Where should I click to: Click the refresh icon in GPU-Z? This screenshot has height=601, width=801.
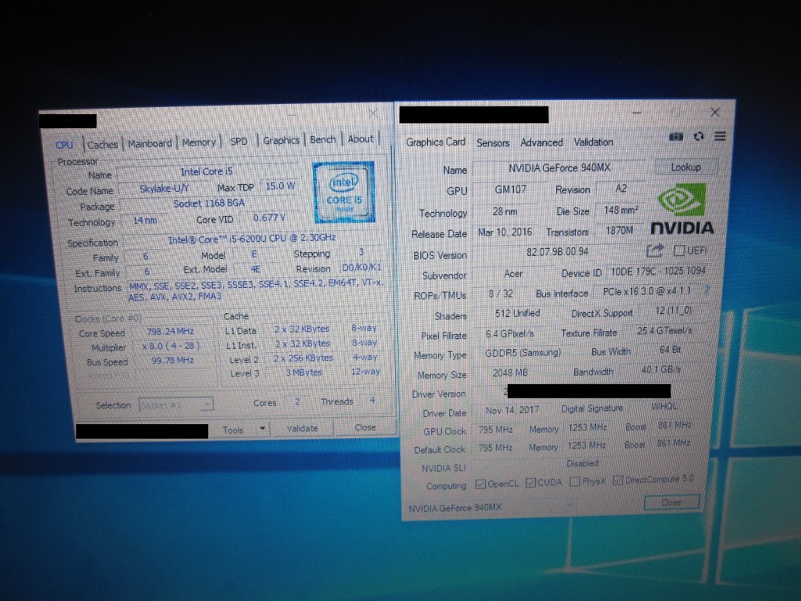[698, 136]
